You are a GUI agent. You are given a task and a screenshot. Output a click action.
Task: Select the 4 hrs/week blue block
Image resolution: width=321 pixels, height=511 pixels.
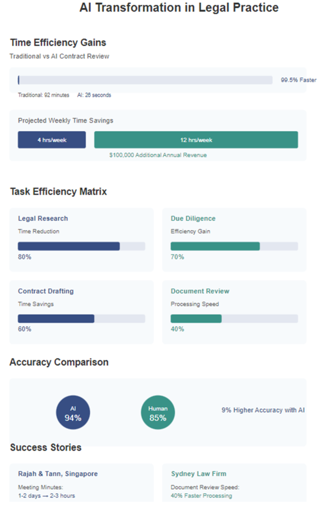click(x=52, y=140)
